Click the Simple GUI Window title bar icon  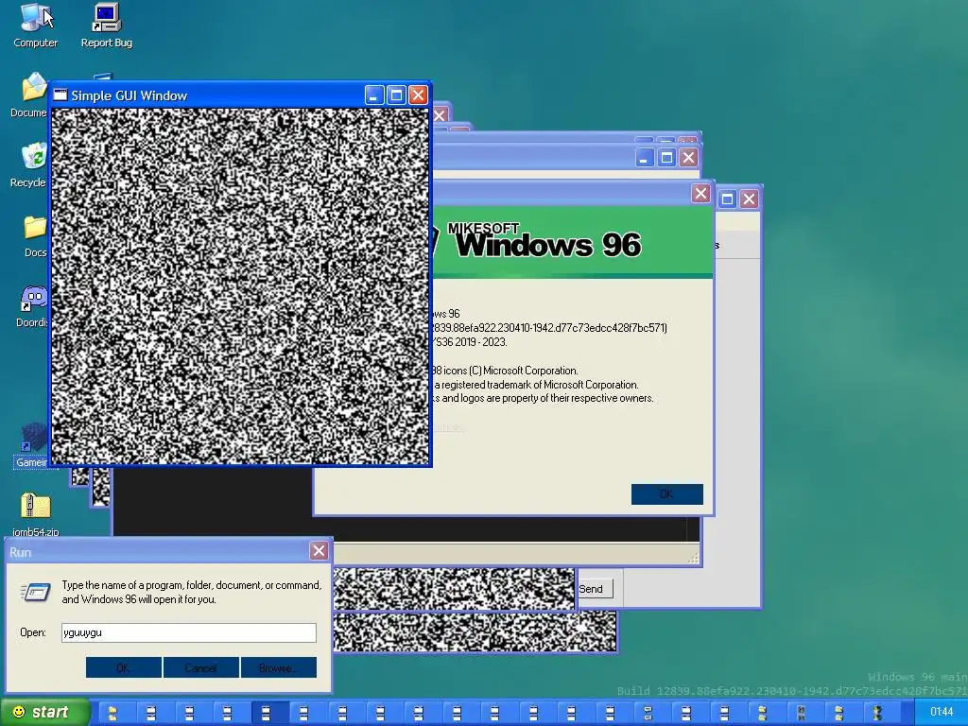[60, 95]
